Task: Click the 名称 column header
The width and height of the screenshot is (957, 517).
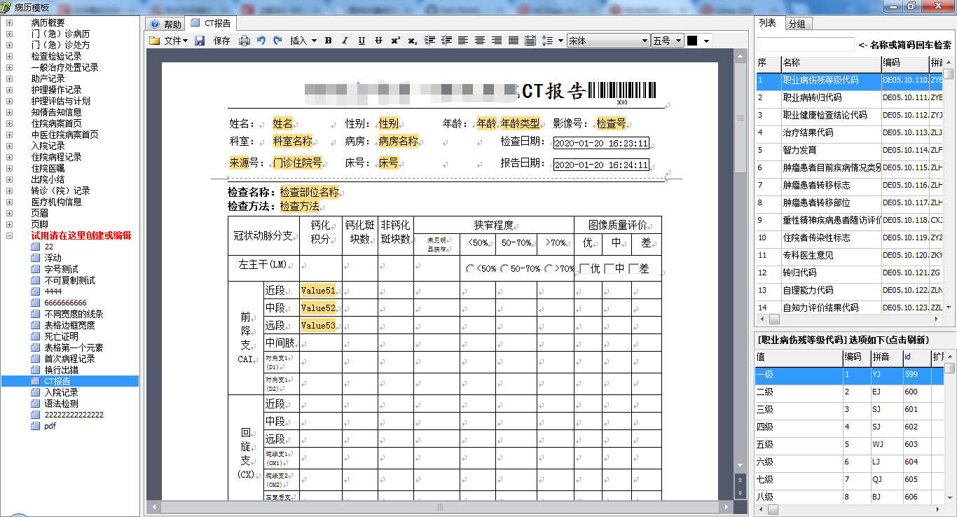Action: pyautogui.click(x=831, y=63)
